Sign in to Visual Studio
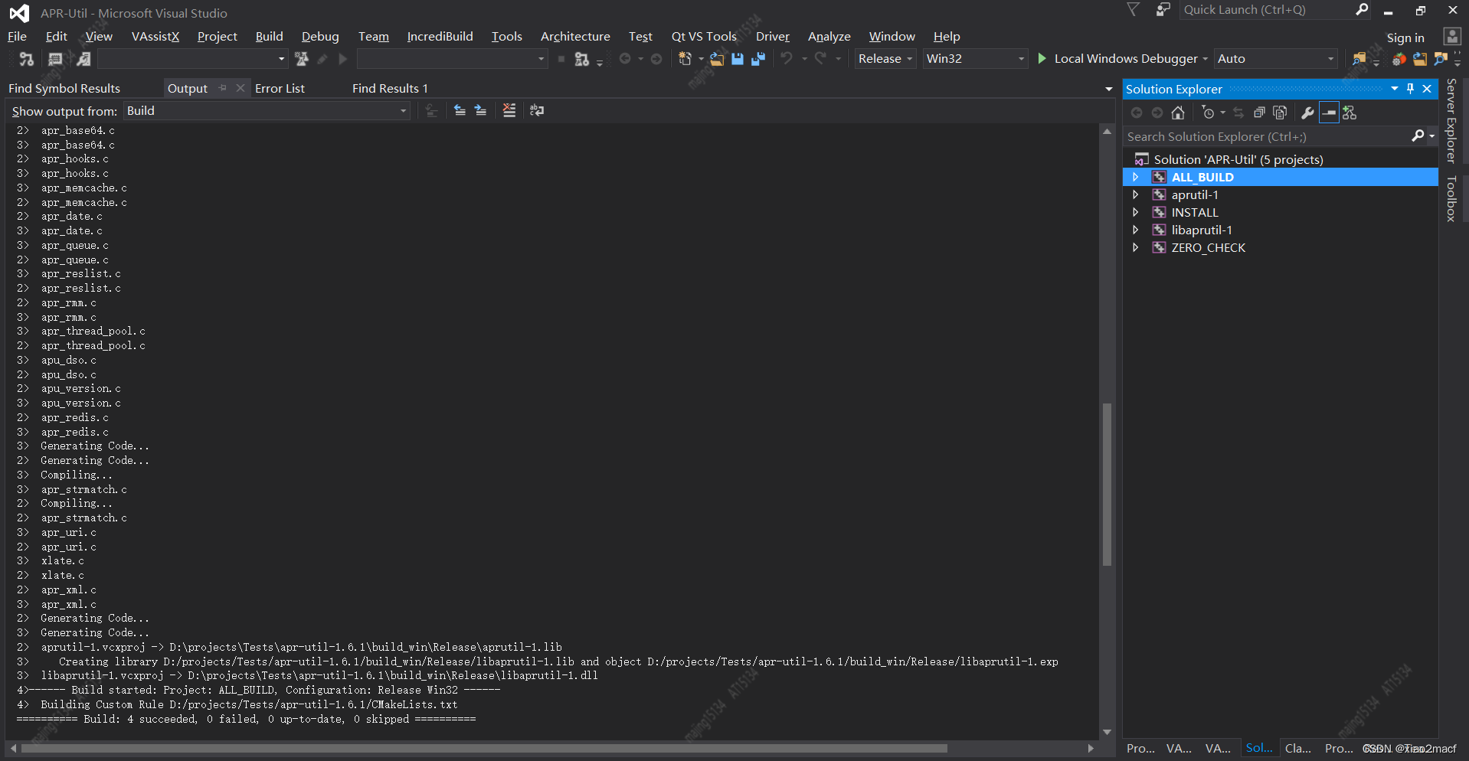This screenshot has height=761, width=1469. [x=1405, y=37]
